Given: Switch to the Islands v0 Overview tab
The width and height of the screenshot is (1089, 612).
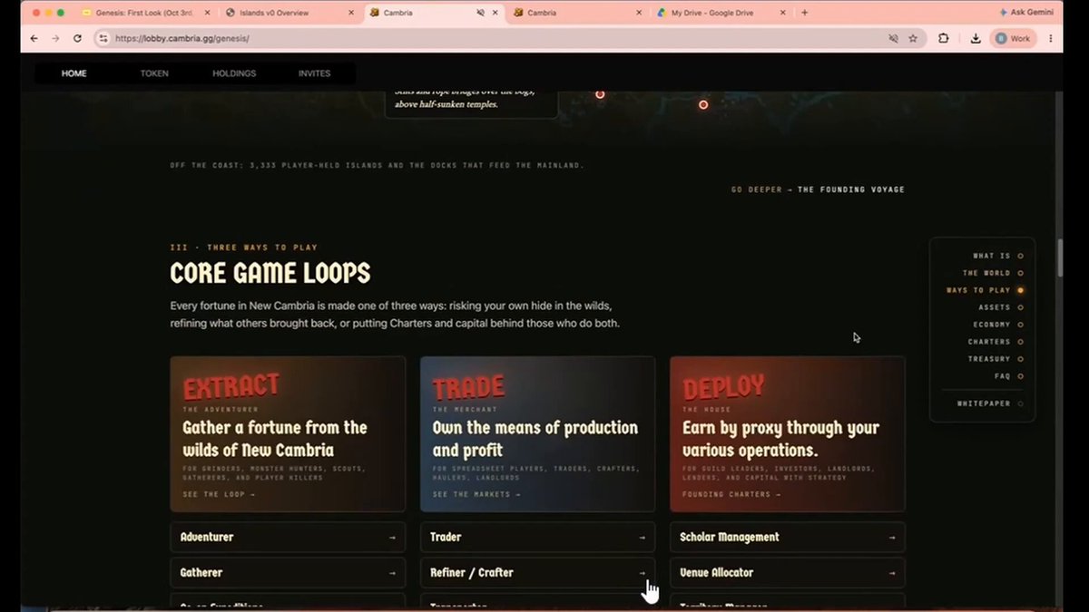Looking at the screenshot, I should click(289, 13).
